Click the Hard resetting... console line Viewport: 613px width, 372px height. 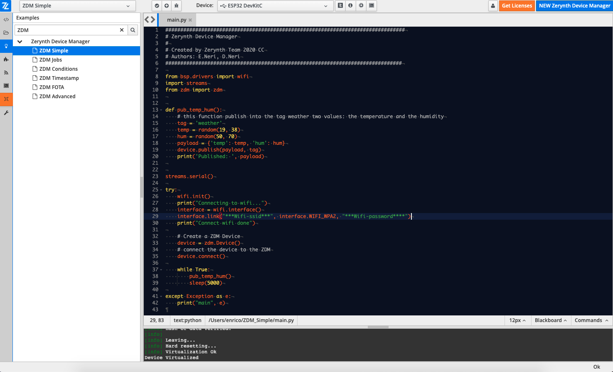[191, 346]
